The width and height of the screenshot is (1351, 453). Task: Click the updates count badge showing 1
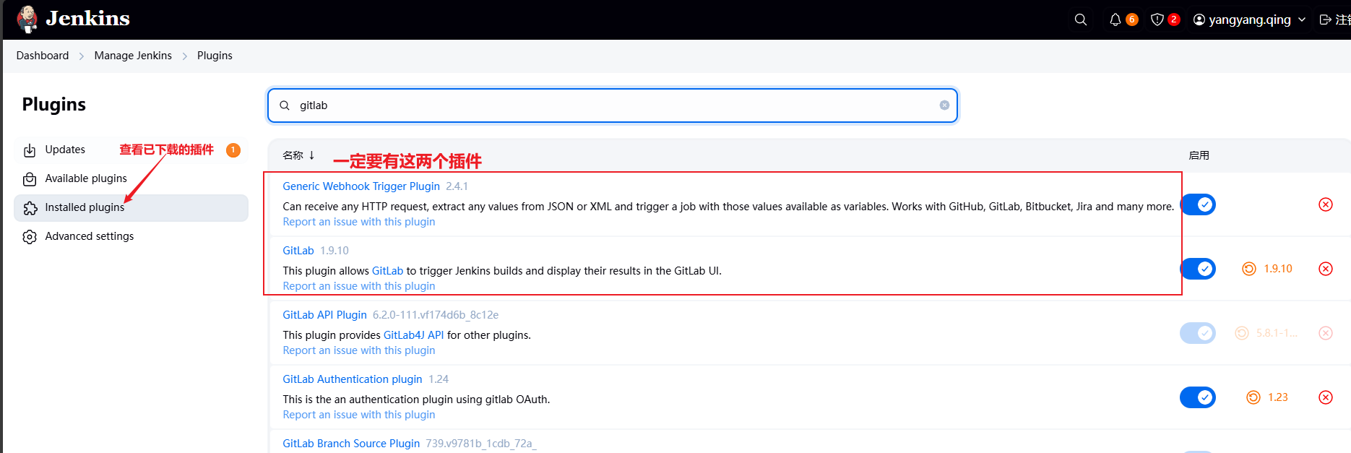coord(233,150)
